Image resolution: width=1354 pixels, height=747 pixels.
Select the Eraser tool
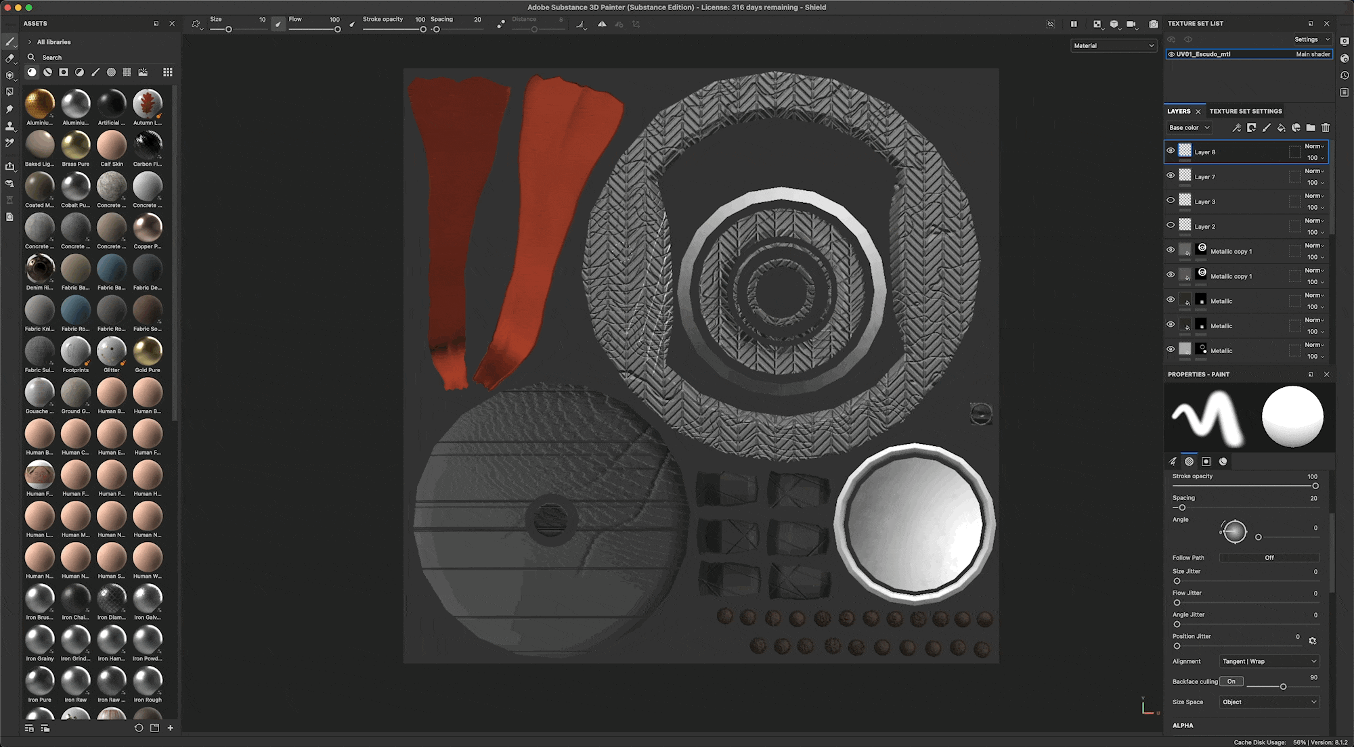coord(10,59)
